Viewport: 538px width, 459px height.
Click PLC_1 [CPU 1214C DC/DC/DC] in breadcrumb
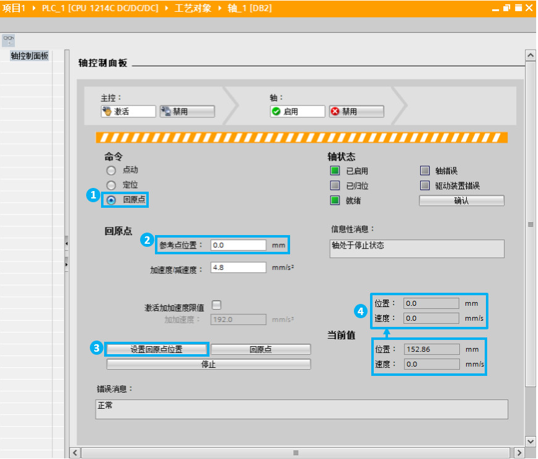coord(100,8)
